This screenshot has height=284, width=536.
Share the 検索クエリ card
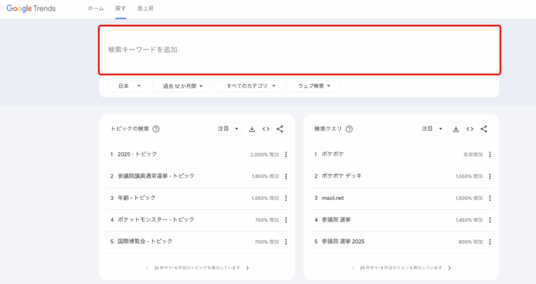point(484,129)
